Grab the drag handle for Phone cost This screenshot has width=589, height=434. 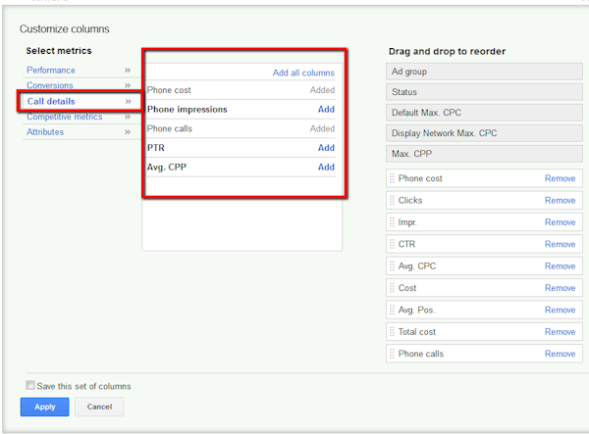(392, 178)
